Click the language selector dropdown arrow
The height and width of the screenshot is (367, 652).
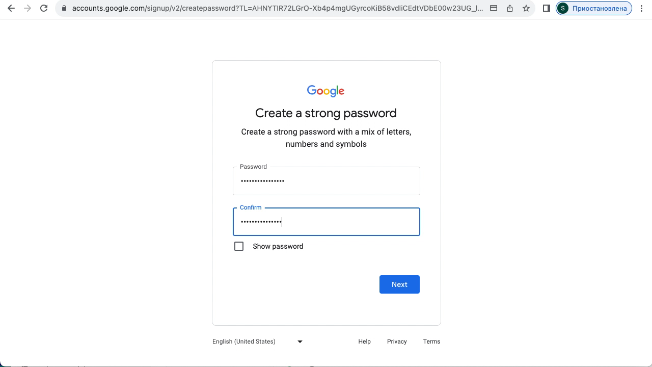(x=300, y=342)
